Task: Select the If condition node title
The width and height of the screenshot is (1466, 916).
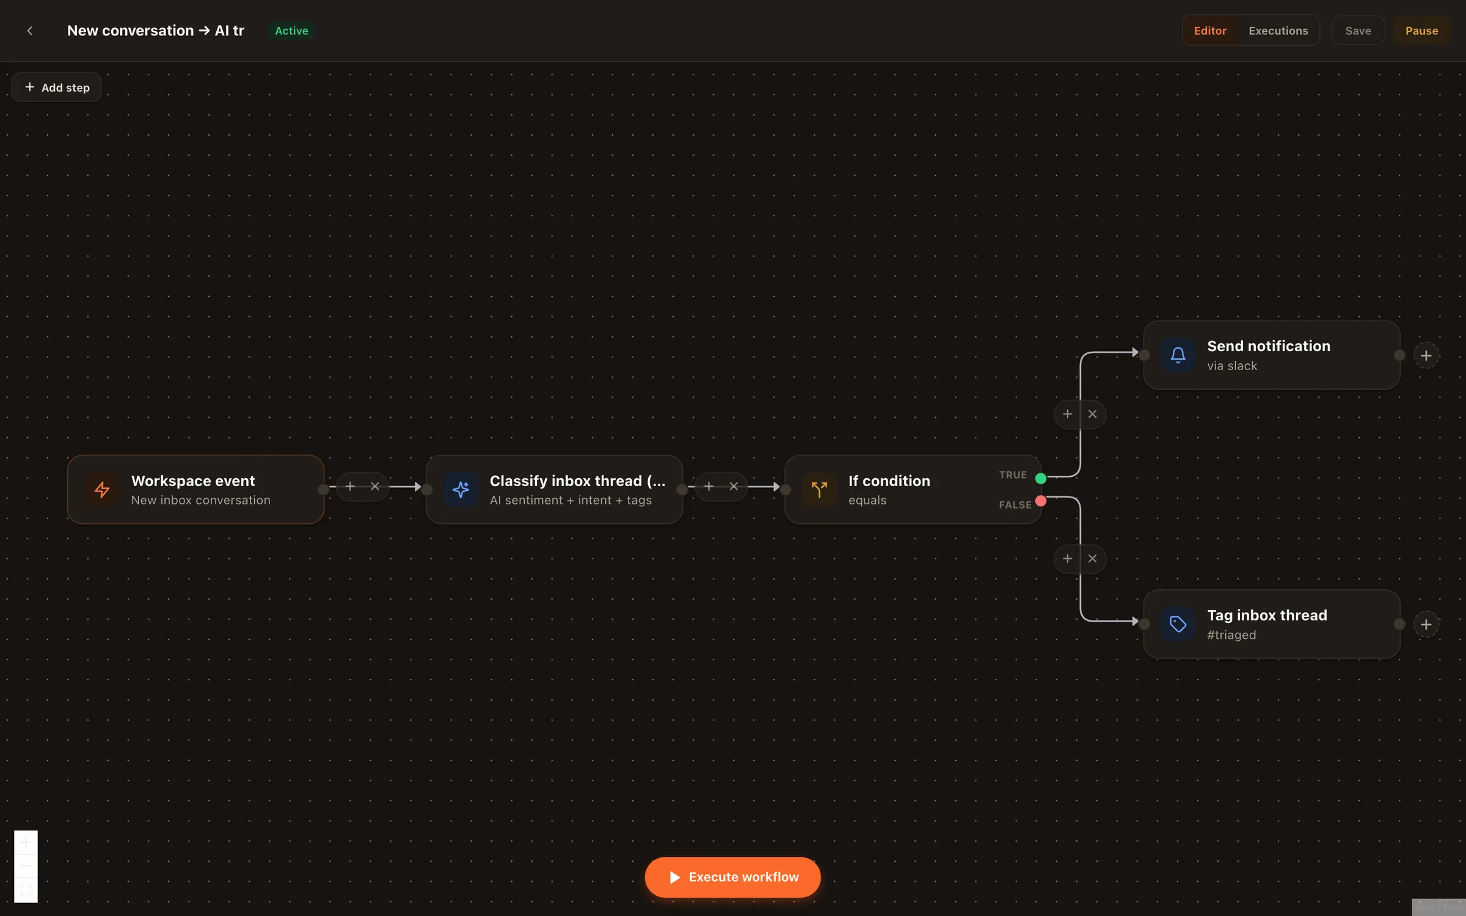Action: [x=889, y=481]
